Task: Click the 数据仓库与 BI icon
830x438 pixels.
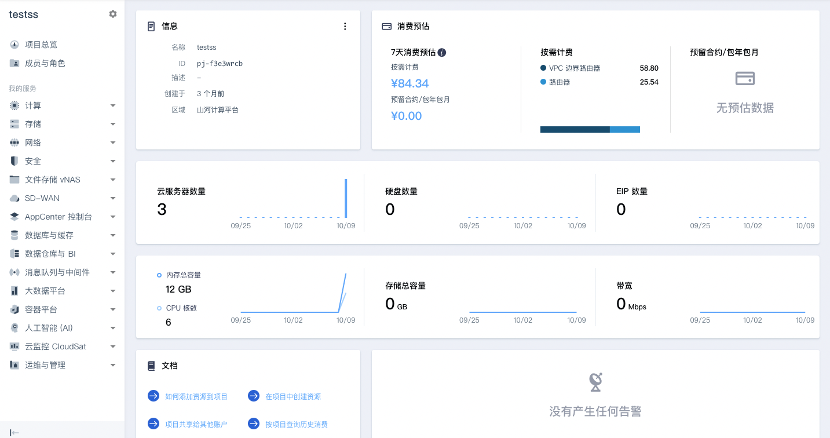Action: click(x=14, y=254)
